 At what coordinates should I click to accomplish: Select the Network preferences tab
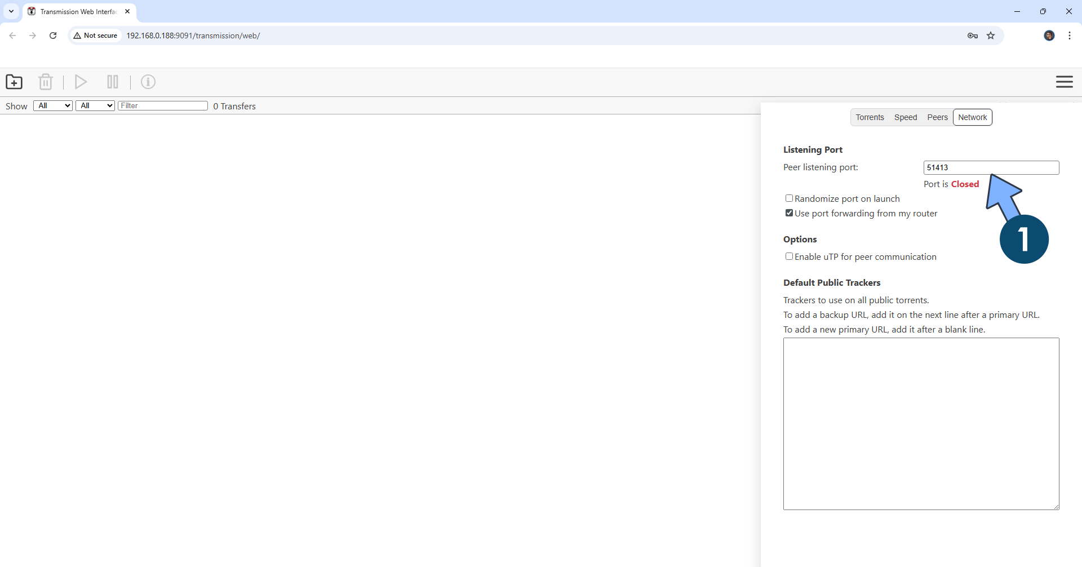tap(972, 117)
